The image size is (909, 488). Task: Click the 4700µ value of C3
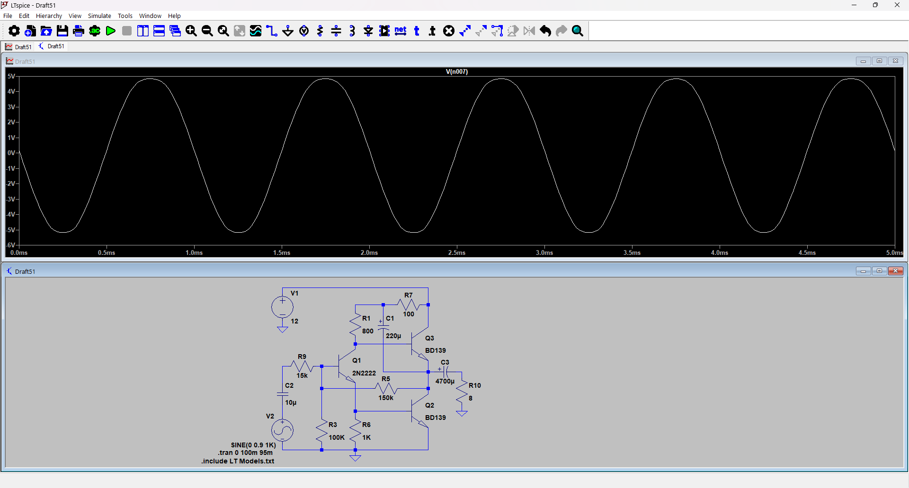click(445, 381)
